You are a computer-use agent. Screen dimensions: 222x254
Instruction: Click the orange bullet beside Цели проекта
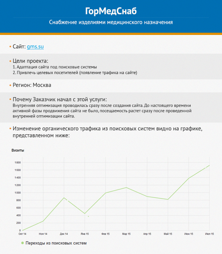(x=10, y=61)
